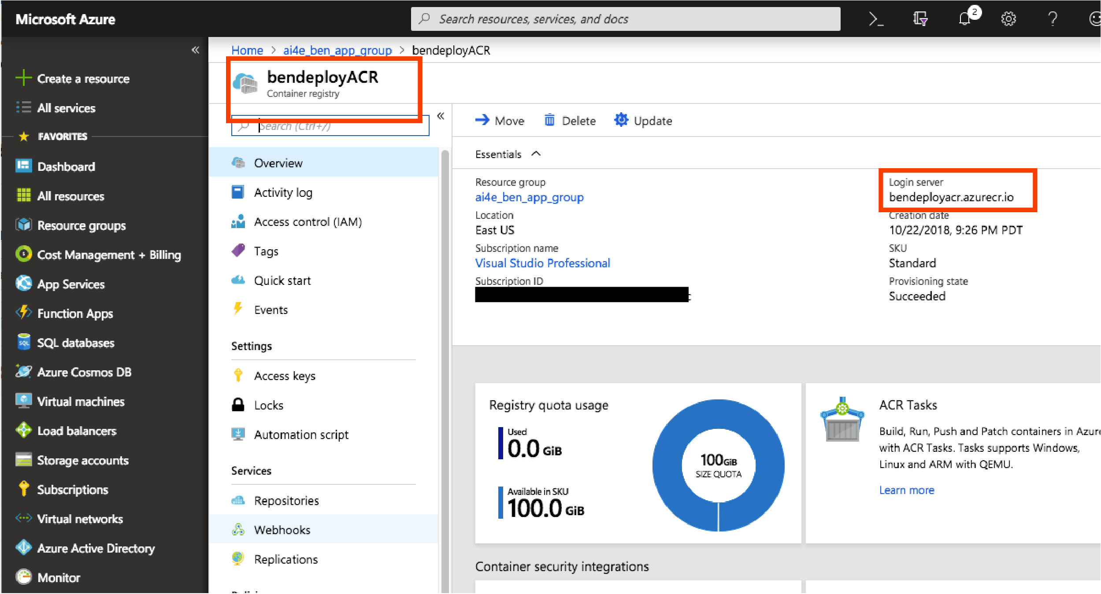The width and height of the screenshot is (1101, 594).
Task: Open the Overview menu item
Action: point(324,162)
